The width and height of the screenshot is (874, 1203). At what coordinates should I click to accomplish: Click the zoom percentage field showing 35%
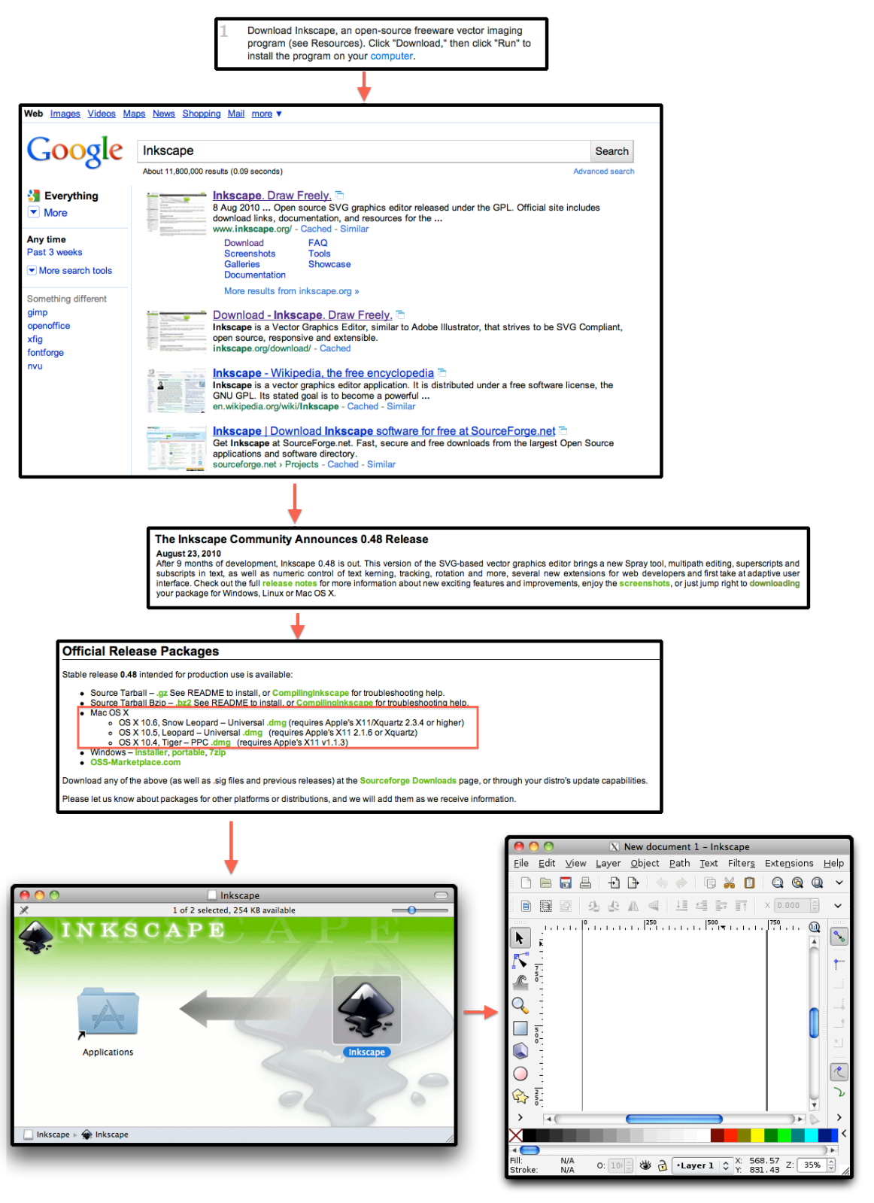click(812, 1165)
